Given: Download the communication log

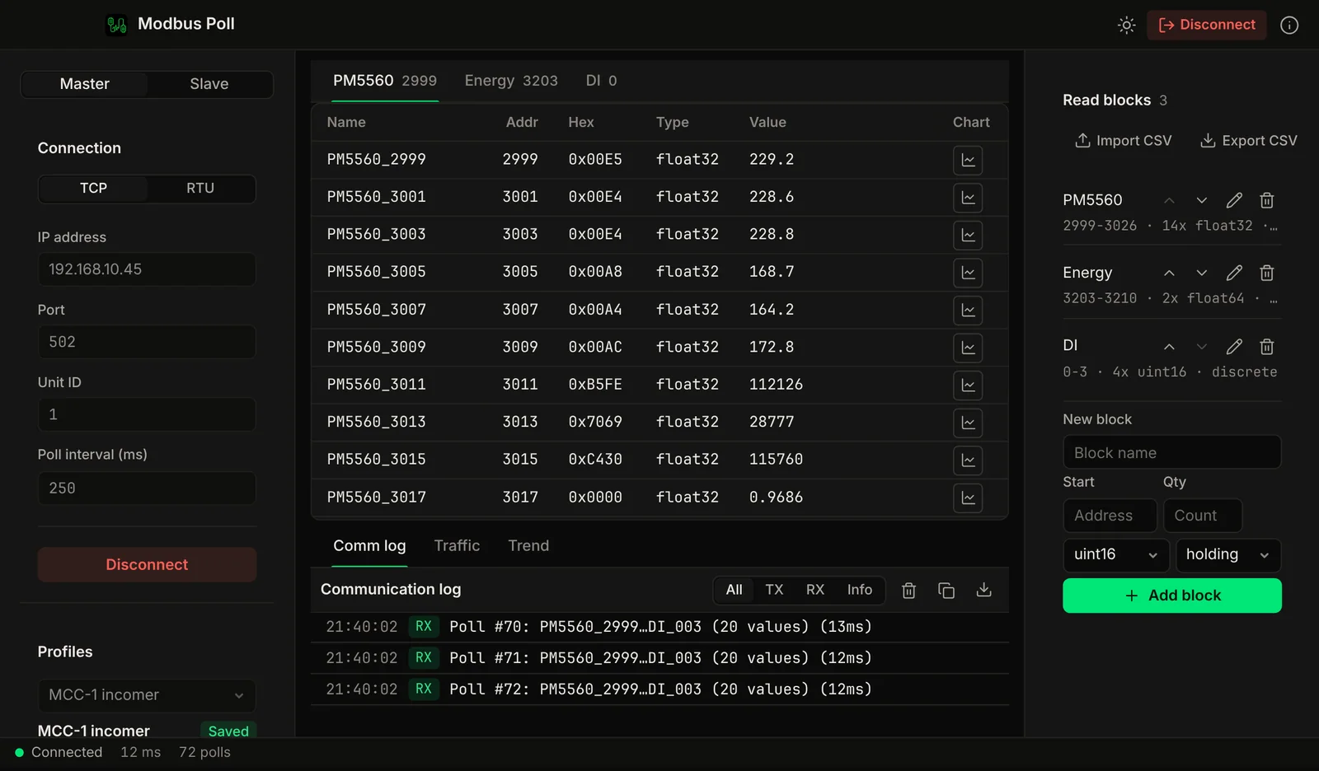Looking at the screenshot, I should click(983, 590).
